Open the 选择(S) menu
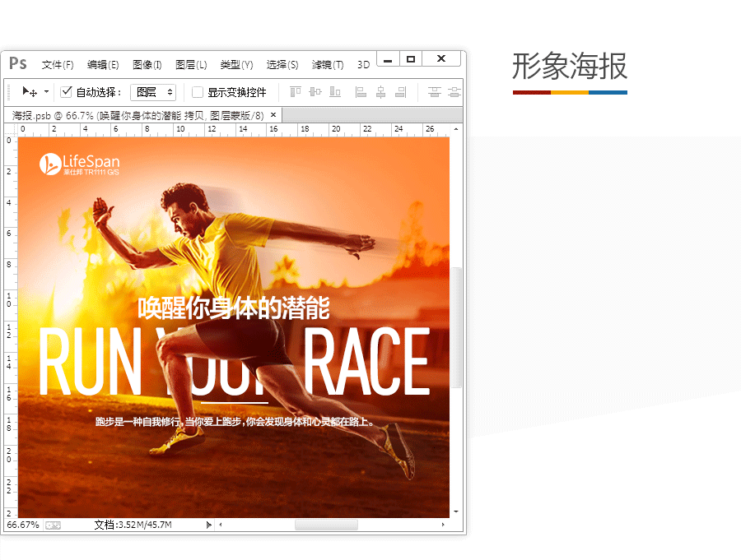 click(x=282, y=65)
